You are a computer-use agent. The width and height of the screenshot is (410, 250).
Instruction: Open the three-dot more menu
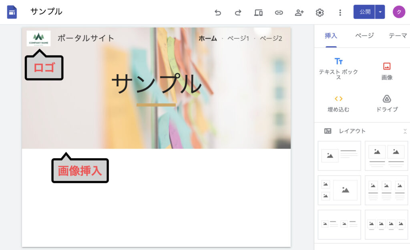click(340, 12)
